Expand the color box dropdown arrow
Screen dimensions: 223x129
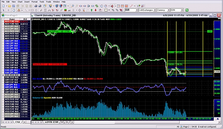tap(109, 10)
